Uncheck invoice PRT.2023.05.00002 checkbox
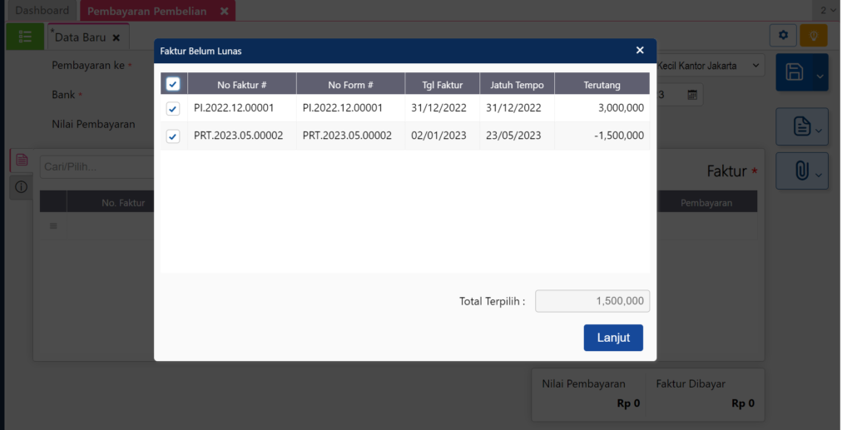The image size is (852, 430). pos(173,136)
